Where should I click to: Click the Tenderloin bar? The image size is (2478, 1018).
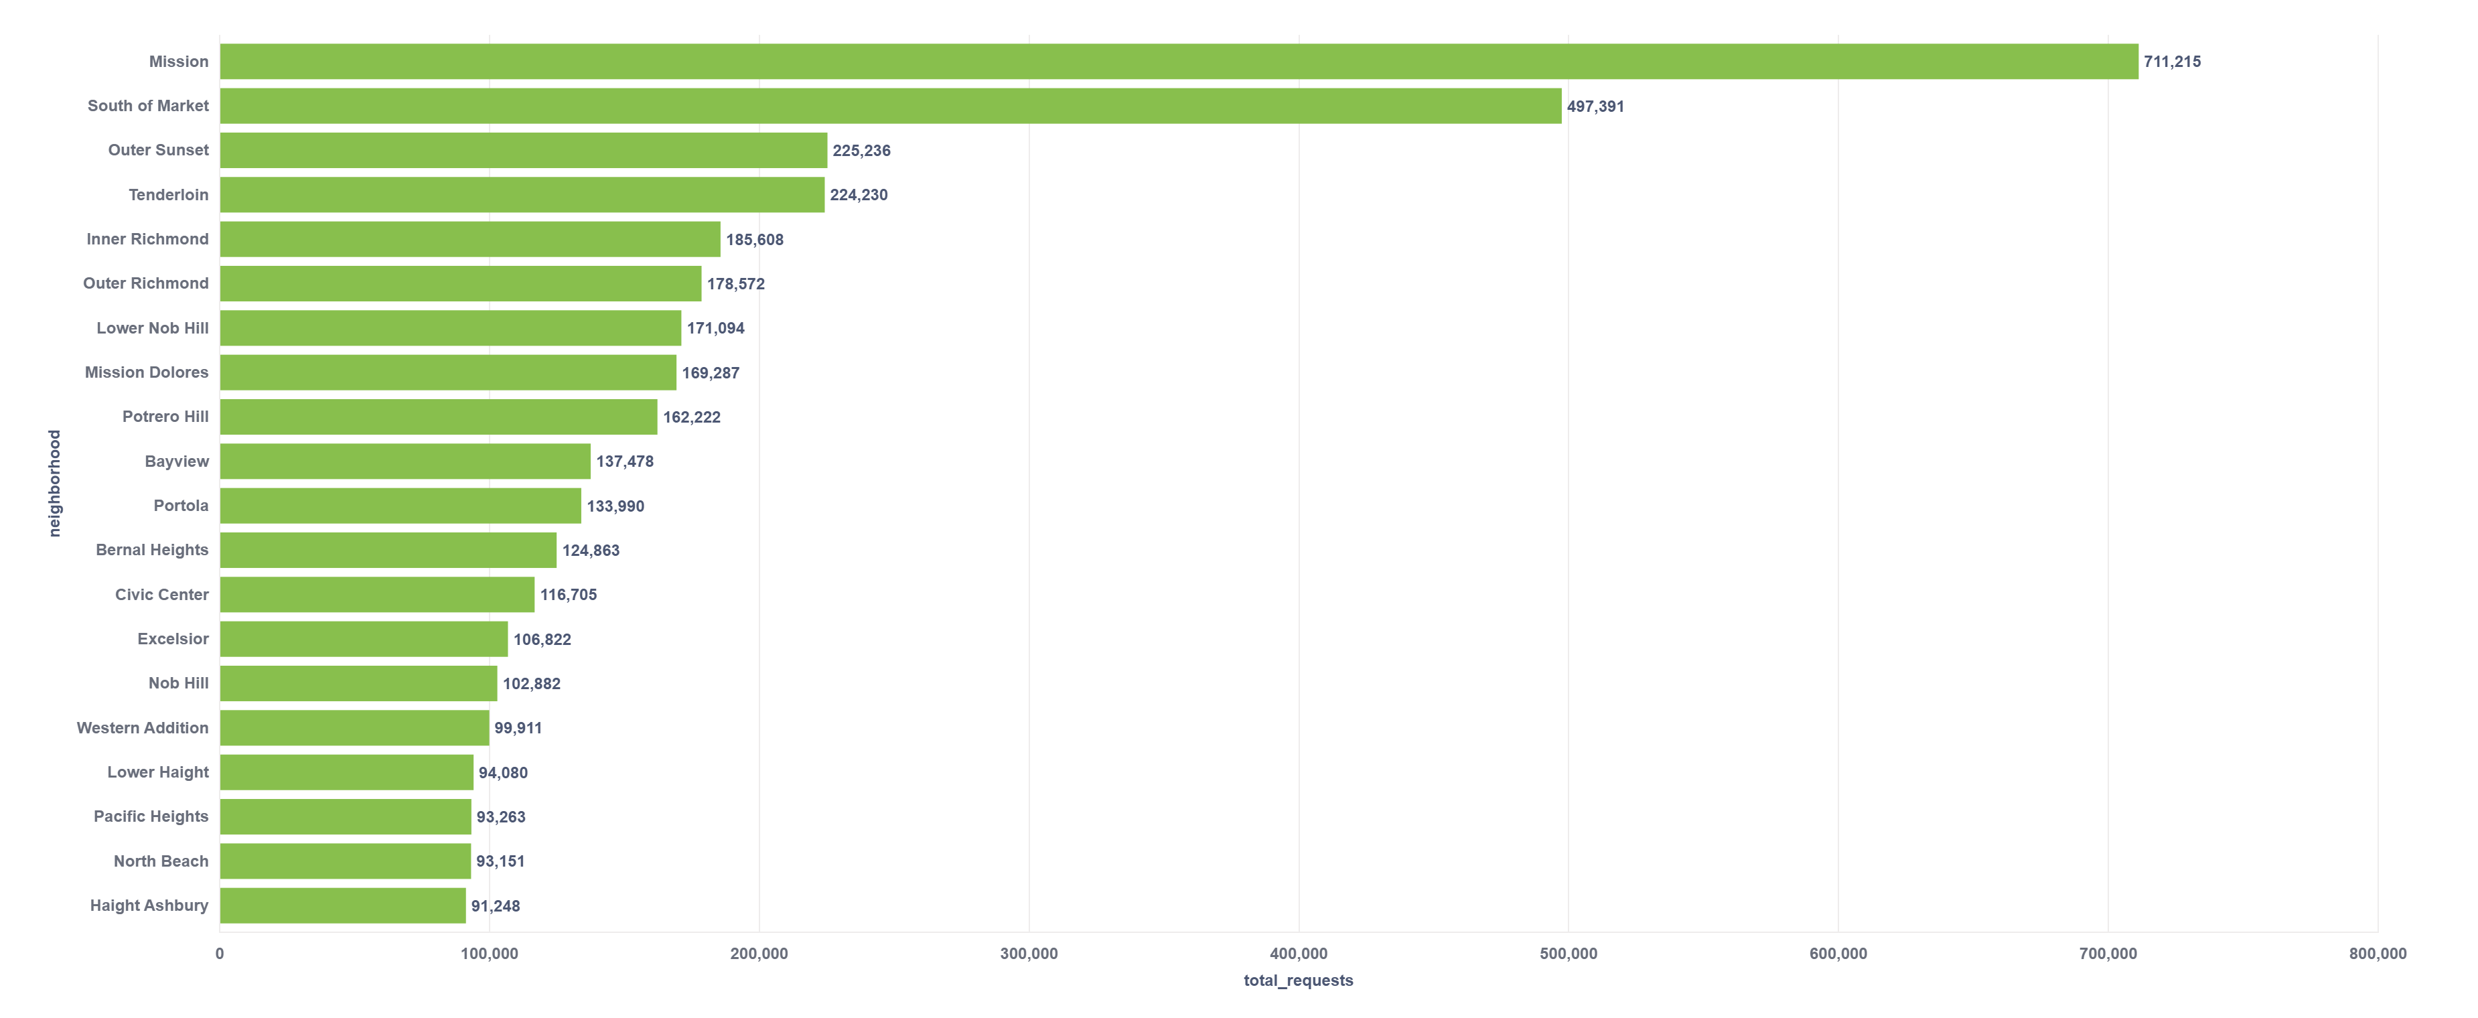click(521, 194)
